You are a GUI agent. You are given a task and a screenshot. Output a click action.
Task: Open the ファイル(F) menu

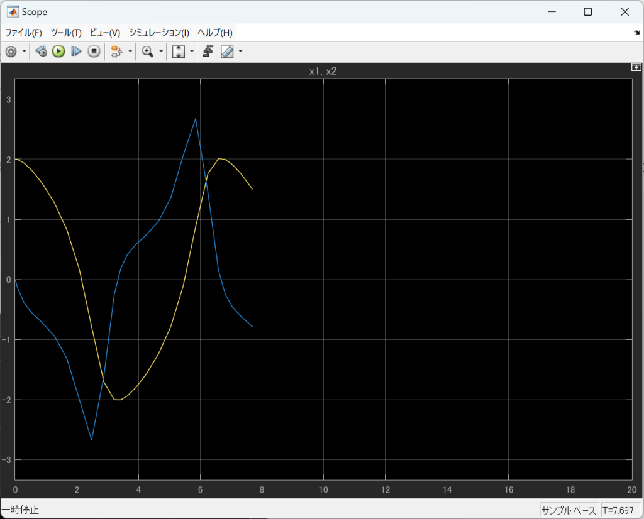tap(23, 33)
